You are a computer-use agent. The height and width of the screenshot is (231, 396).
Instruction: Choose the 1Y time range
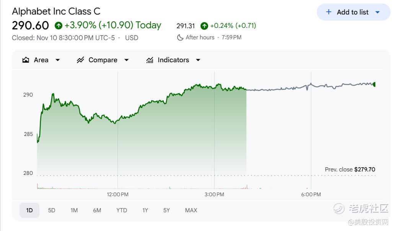click(x=145, y=210)
